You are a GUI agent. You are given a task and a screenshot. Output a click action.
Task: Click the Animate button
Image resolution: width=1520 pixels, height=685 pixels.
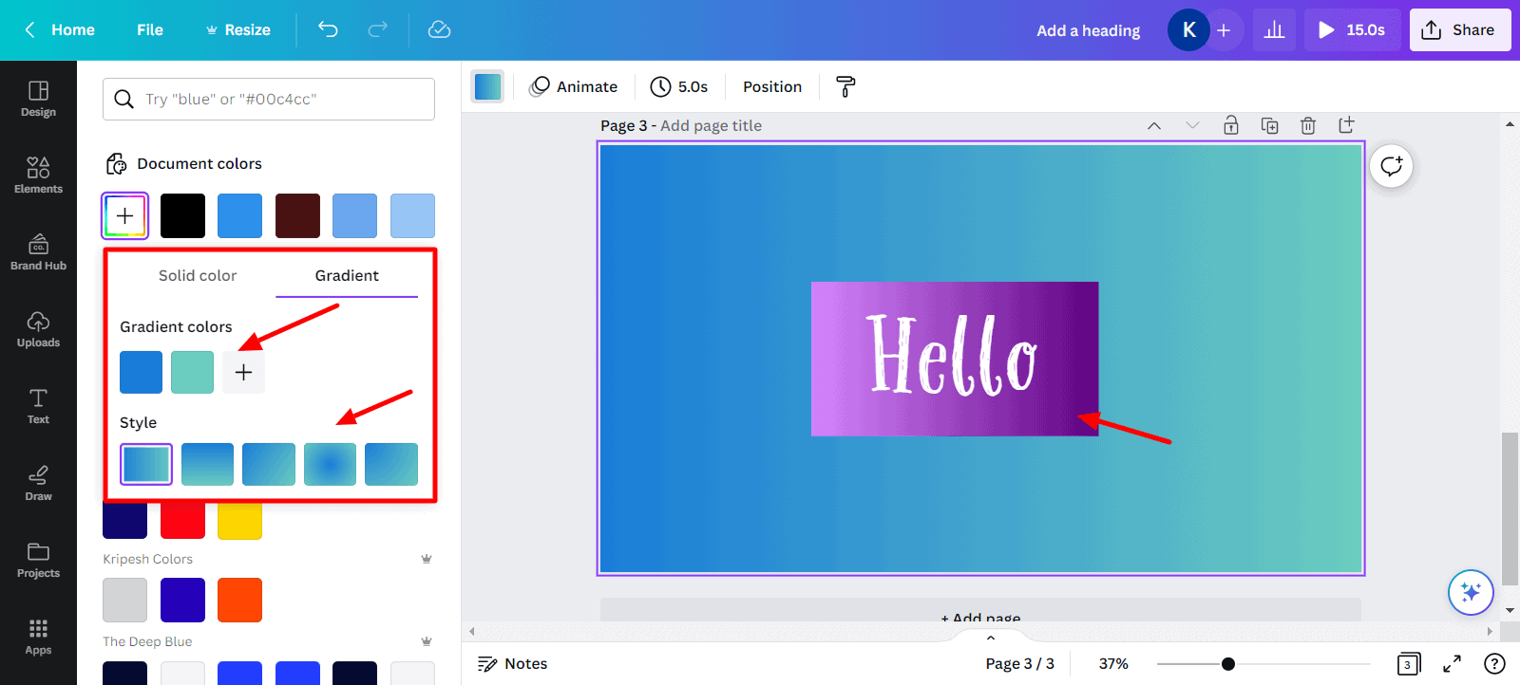click(x=574, y=86)
